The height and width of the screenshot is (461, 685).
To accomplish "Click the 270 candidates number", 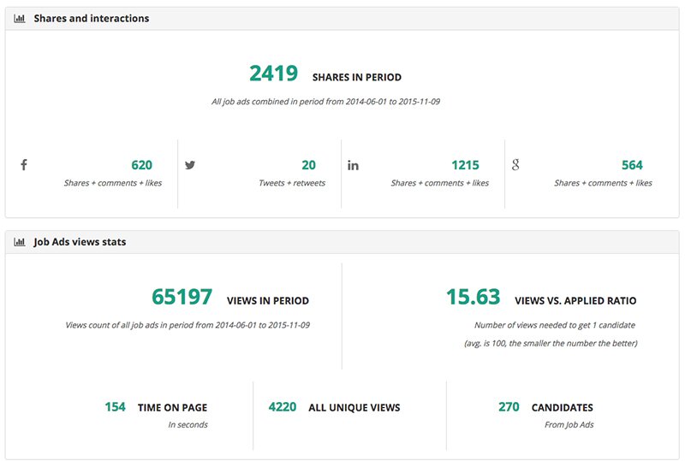I will [x=509, y=407].
